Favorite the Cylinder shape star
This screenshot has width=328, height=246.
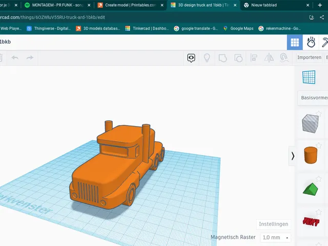coord(319,145)
